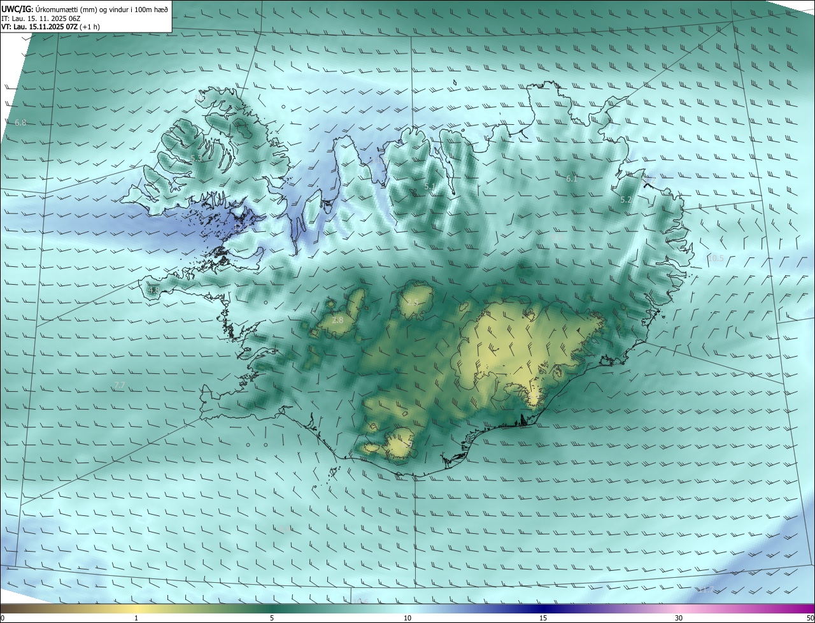Select the 4.8 value label
815x623 pixels.
[x=153, y=290]
